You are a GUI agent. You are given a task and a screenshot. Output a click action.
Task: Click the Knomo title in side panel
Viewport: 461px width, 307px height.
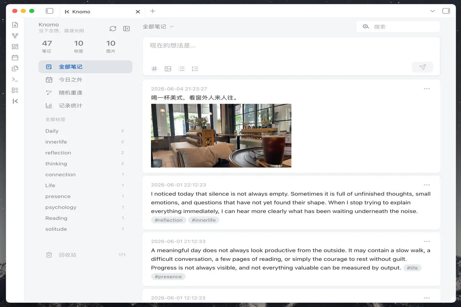(49, 25)
